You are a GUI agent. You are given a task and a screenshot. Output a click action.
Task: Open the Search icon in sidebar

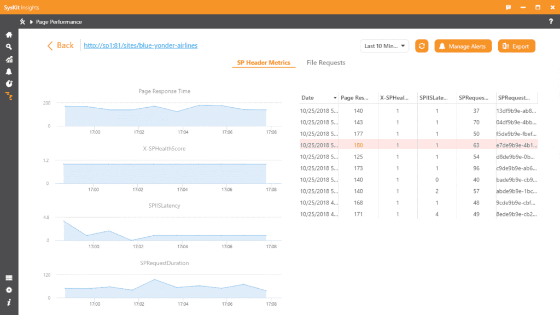pos(9,47)
